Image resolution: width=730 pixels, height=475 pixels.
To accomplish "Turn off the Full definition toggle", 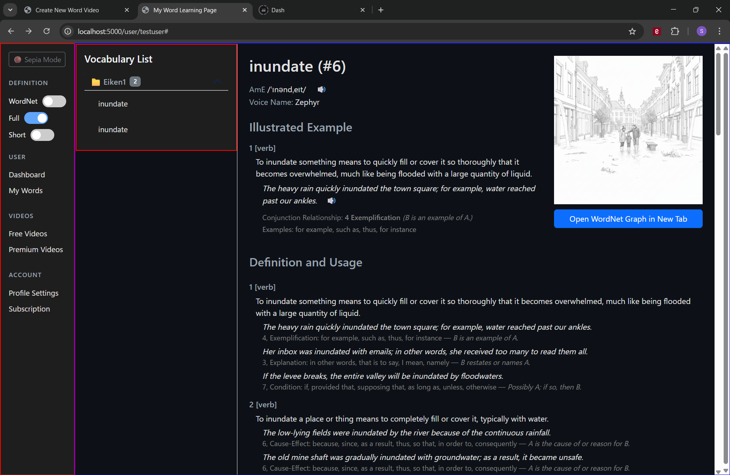I will [x=36, y=118].
